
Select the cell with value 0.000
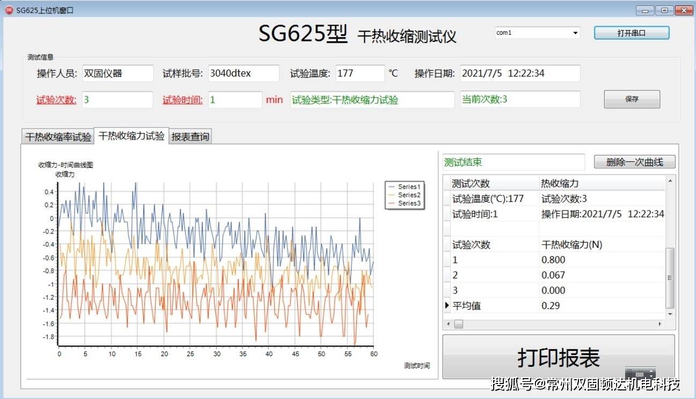602,290
